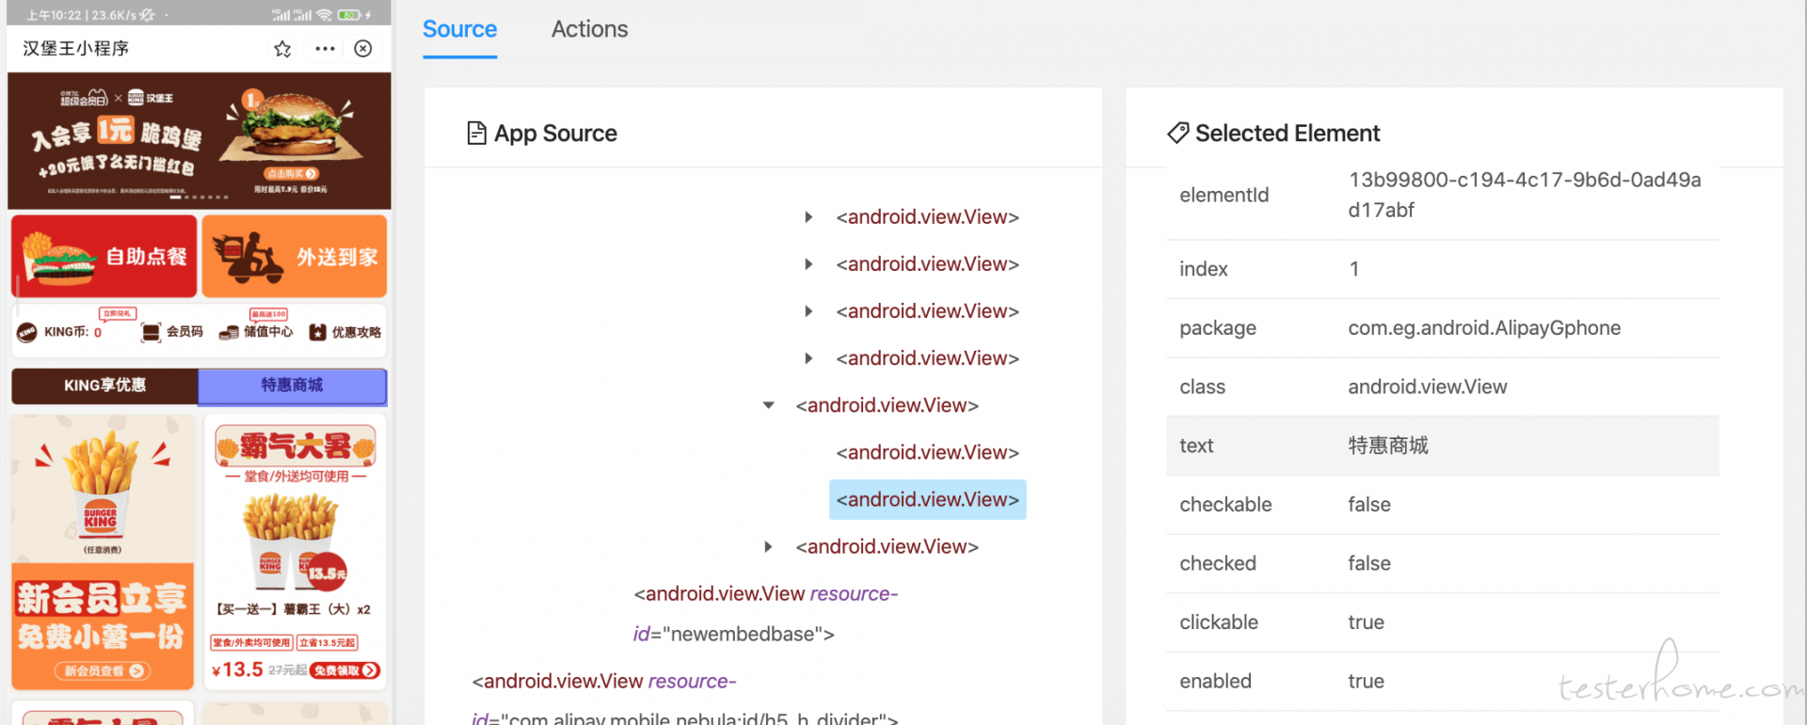This screenshot has width=1807, height=725.
Task: Switch to the 特惠商城 tab
Action: pyautogui.click(x=292, y=386)
